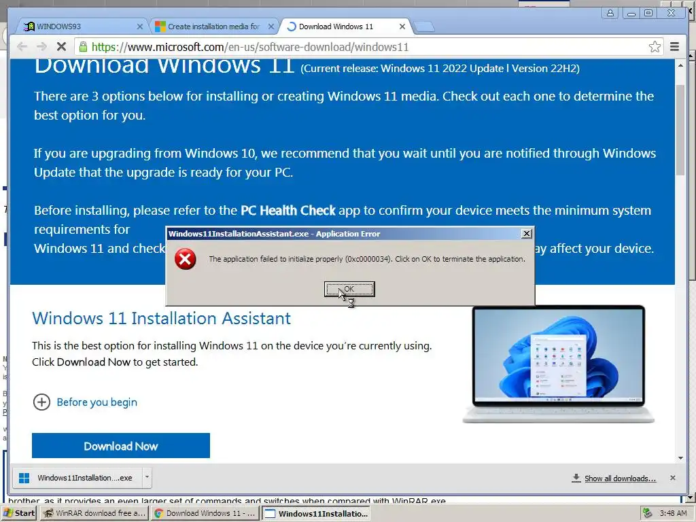The image size is (696, 522).
Task: Open the PC Health Check link
Action: (288, 211)
